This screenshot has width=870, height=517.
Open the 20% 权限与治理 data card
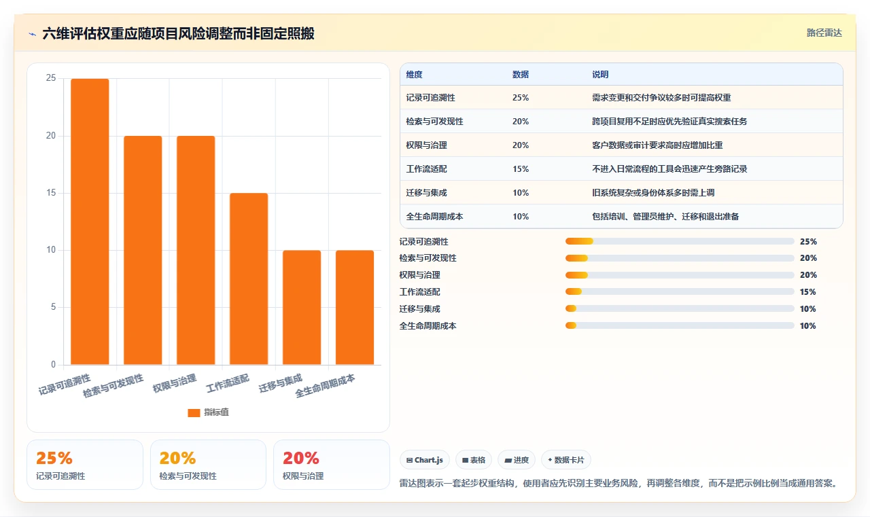pos(332,465)
